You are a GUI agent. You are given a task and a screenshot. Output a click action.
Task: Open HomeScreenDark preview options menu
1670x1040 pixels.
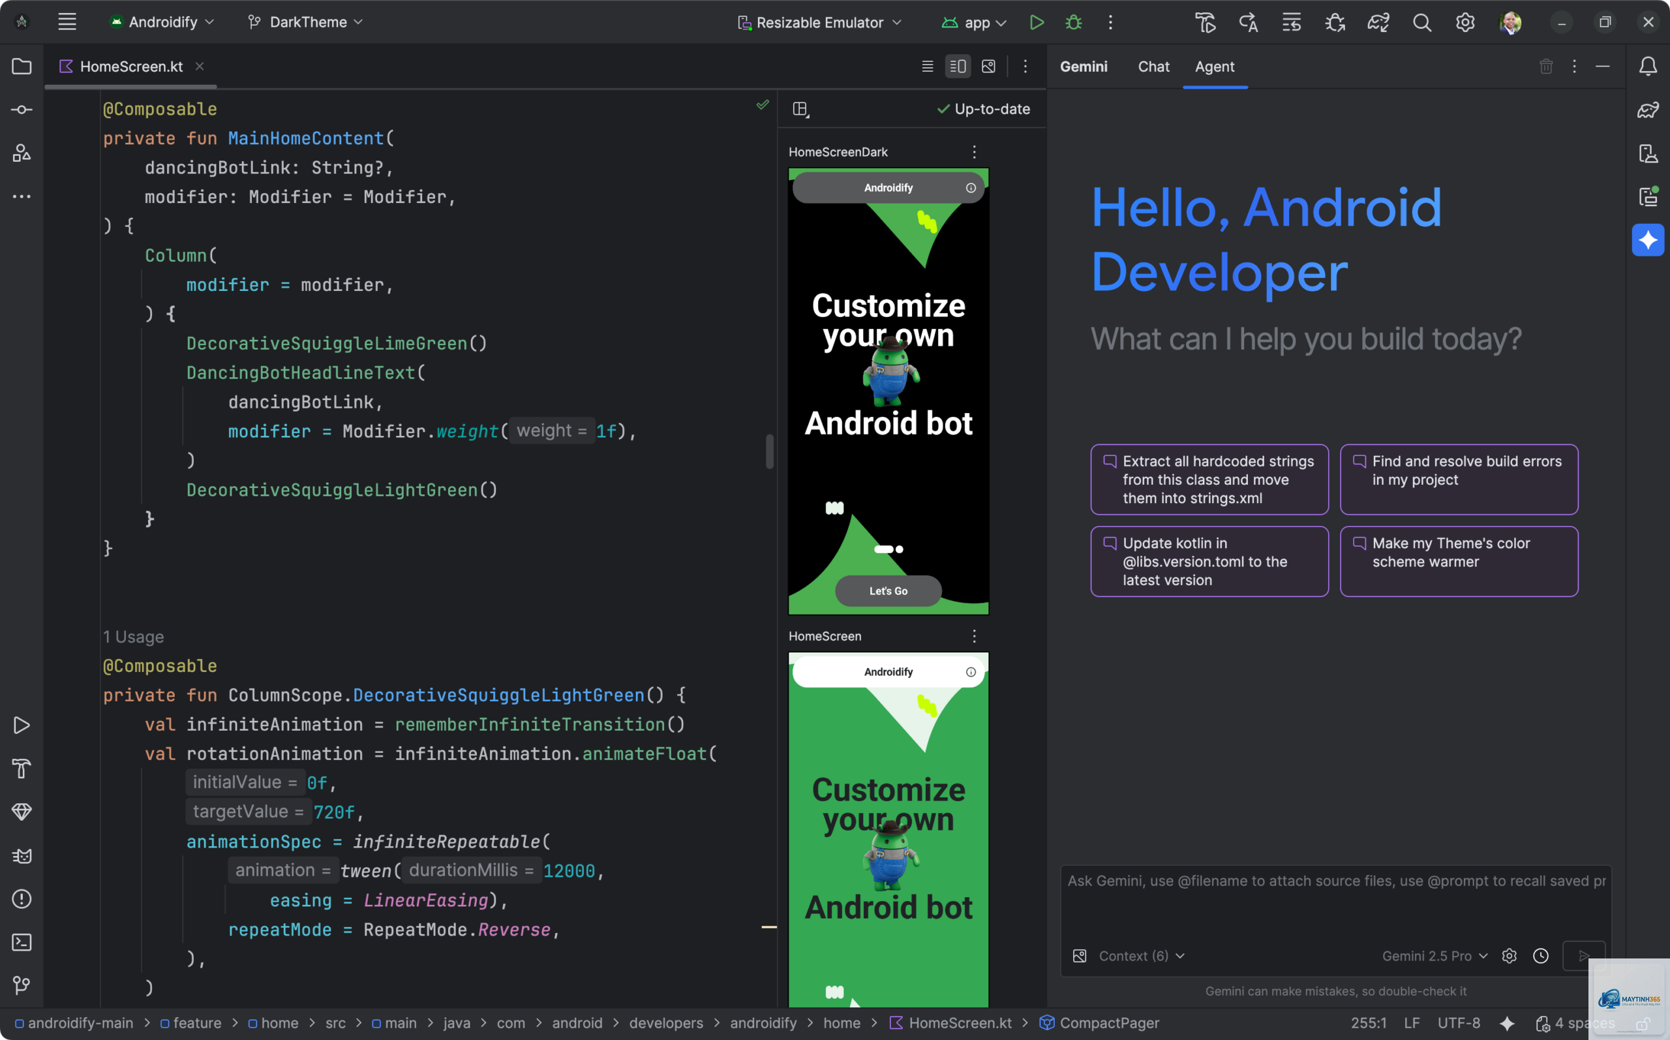point(974,152)
